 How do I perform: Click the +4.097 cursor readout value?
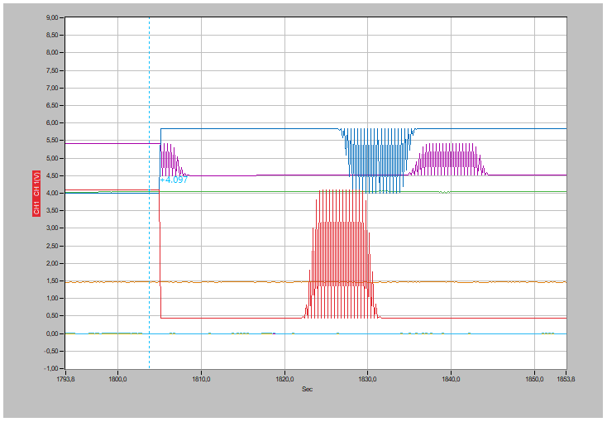(x=174, y=180)
